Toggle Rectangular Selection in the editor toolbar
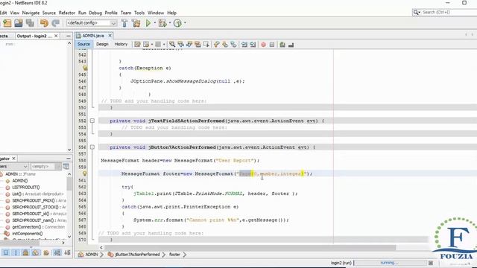 (x=206, y=45)
